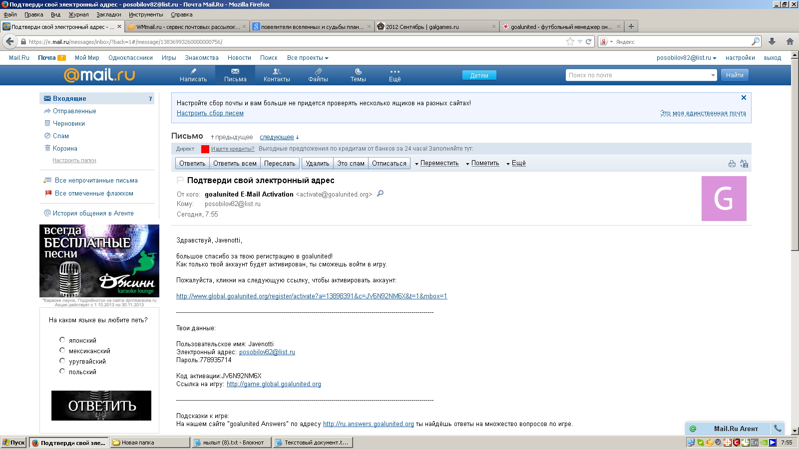Click the translate message icon
The height and width of the screenshot is (449, 799).
pyautogui.click(x=744, y=164)
